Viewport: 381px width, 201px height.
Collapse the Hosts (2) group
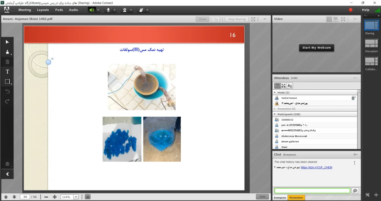click(275, 92)
